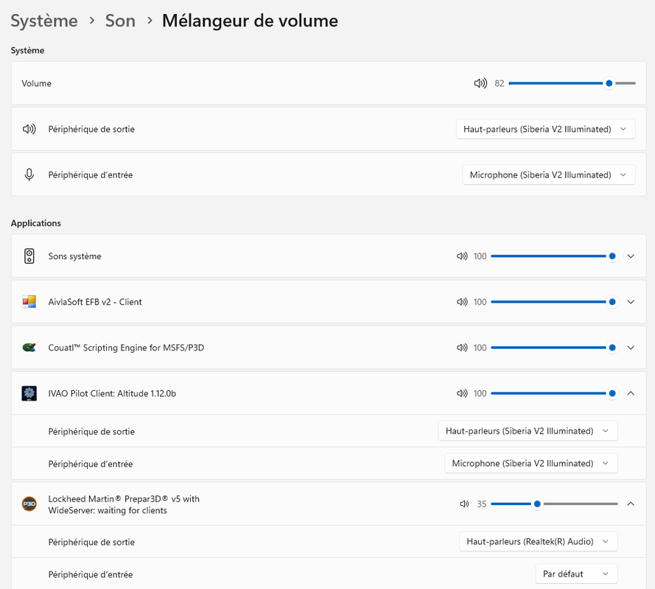Click the IVAO Pilot Client app icon
This screenshot has height=589, width=655.
[x=29, y=393]
